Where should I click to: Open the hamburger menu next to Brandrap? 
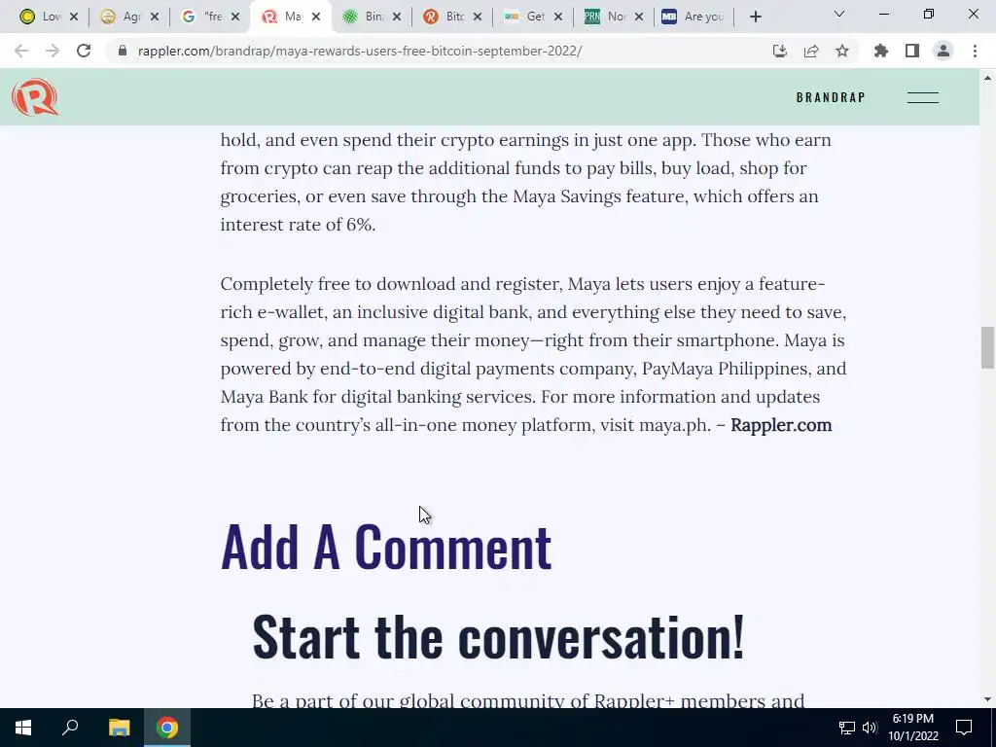point(922,97)
